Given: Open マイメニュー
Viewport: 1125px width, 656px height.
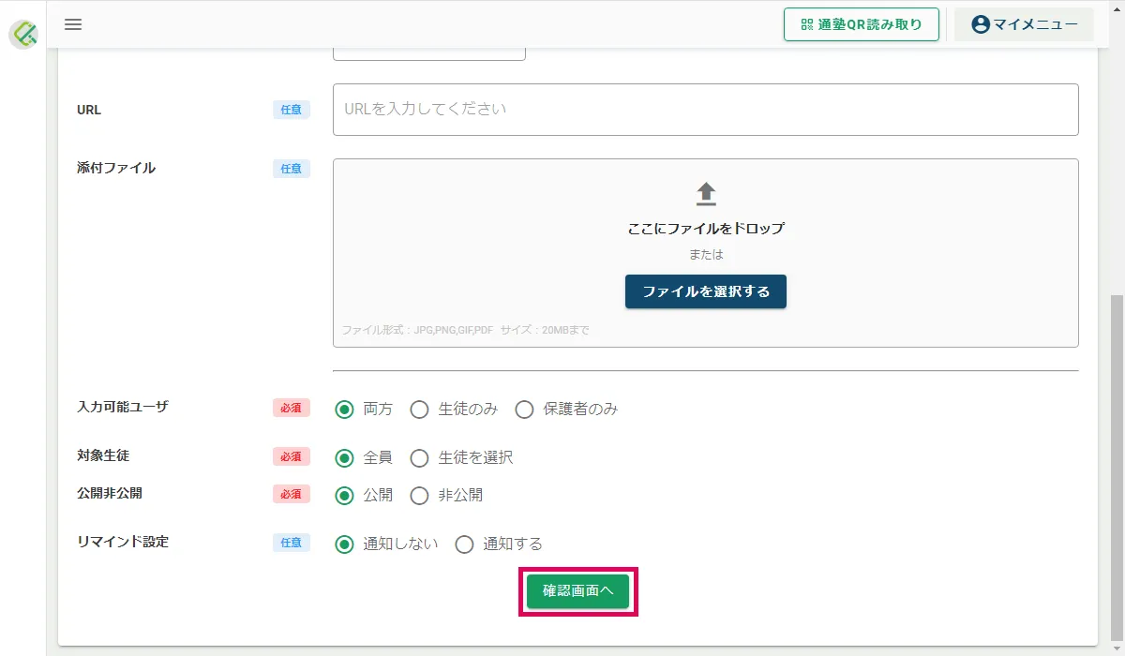Looking at the screenshot, I should tap(1024, 24).
